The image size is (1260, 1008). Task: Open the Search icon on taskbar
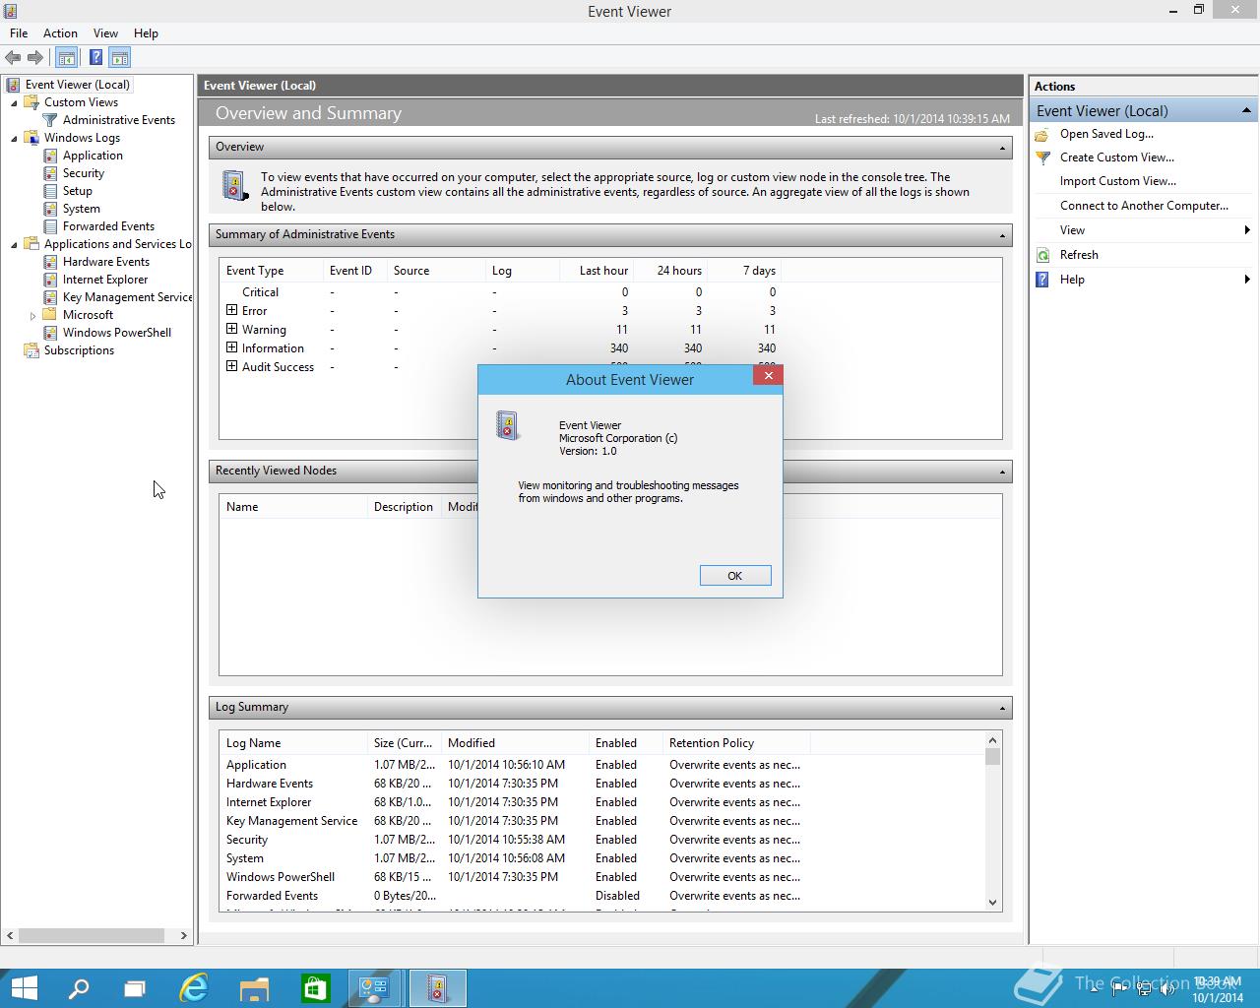point(79,987)
